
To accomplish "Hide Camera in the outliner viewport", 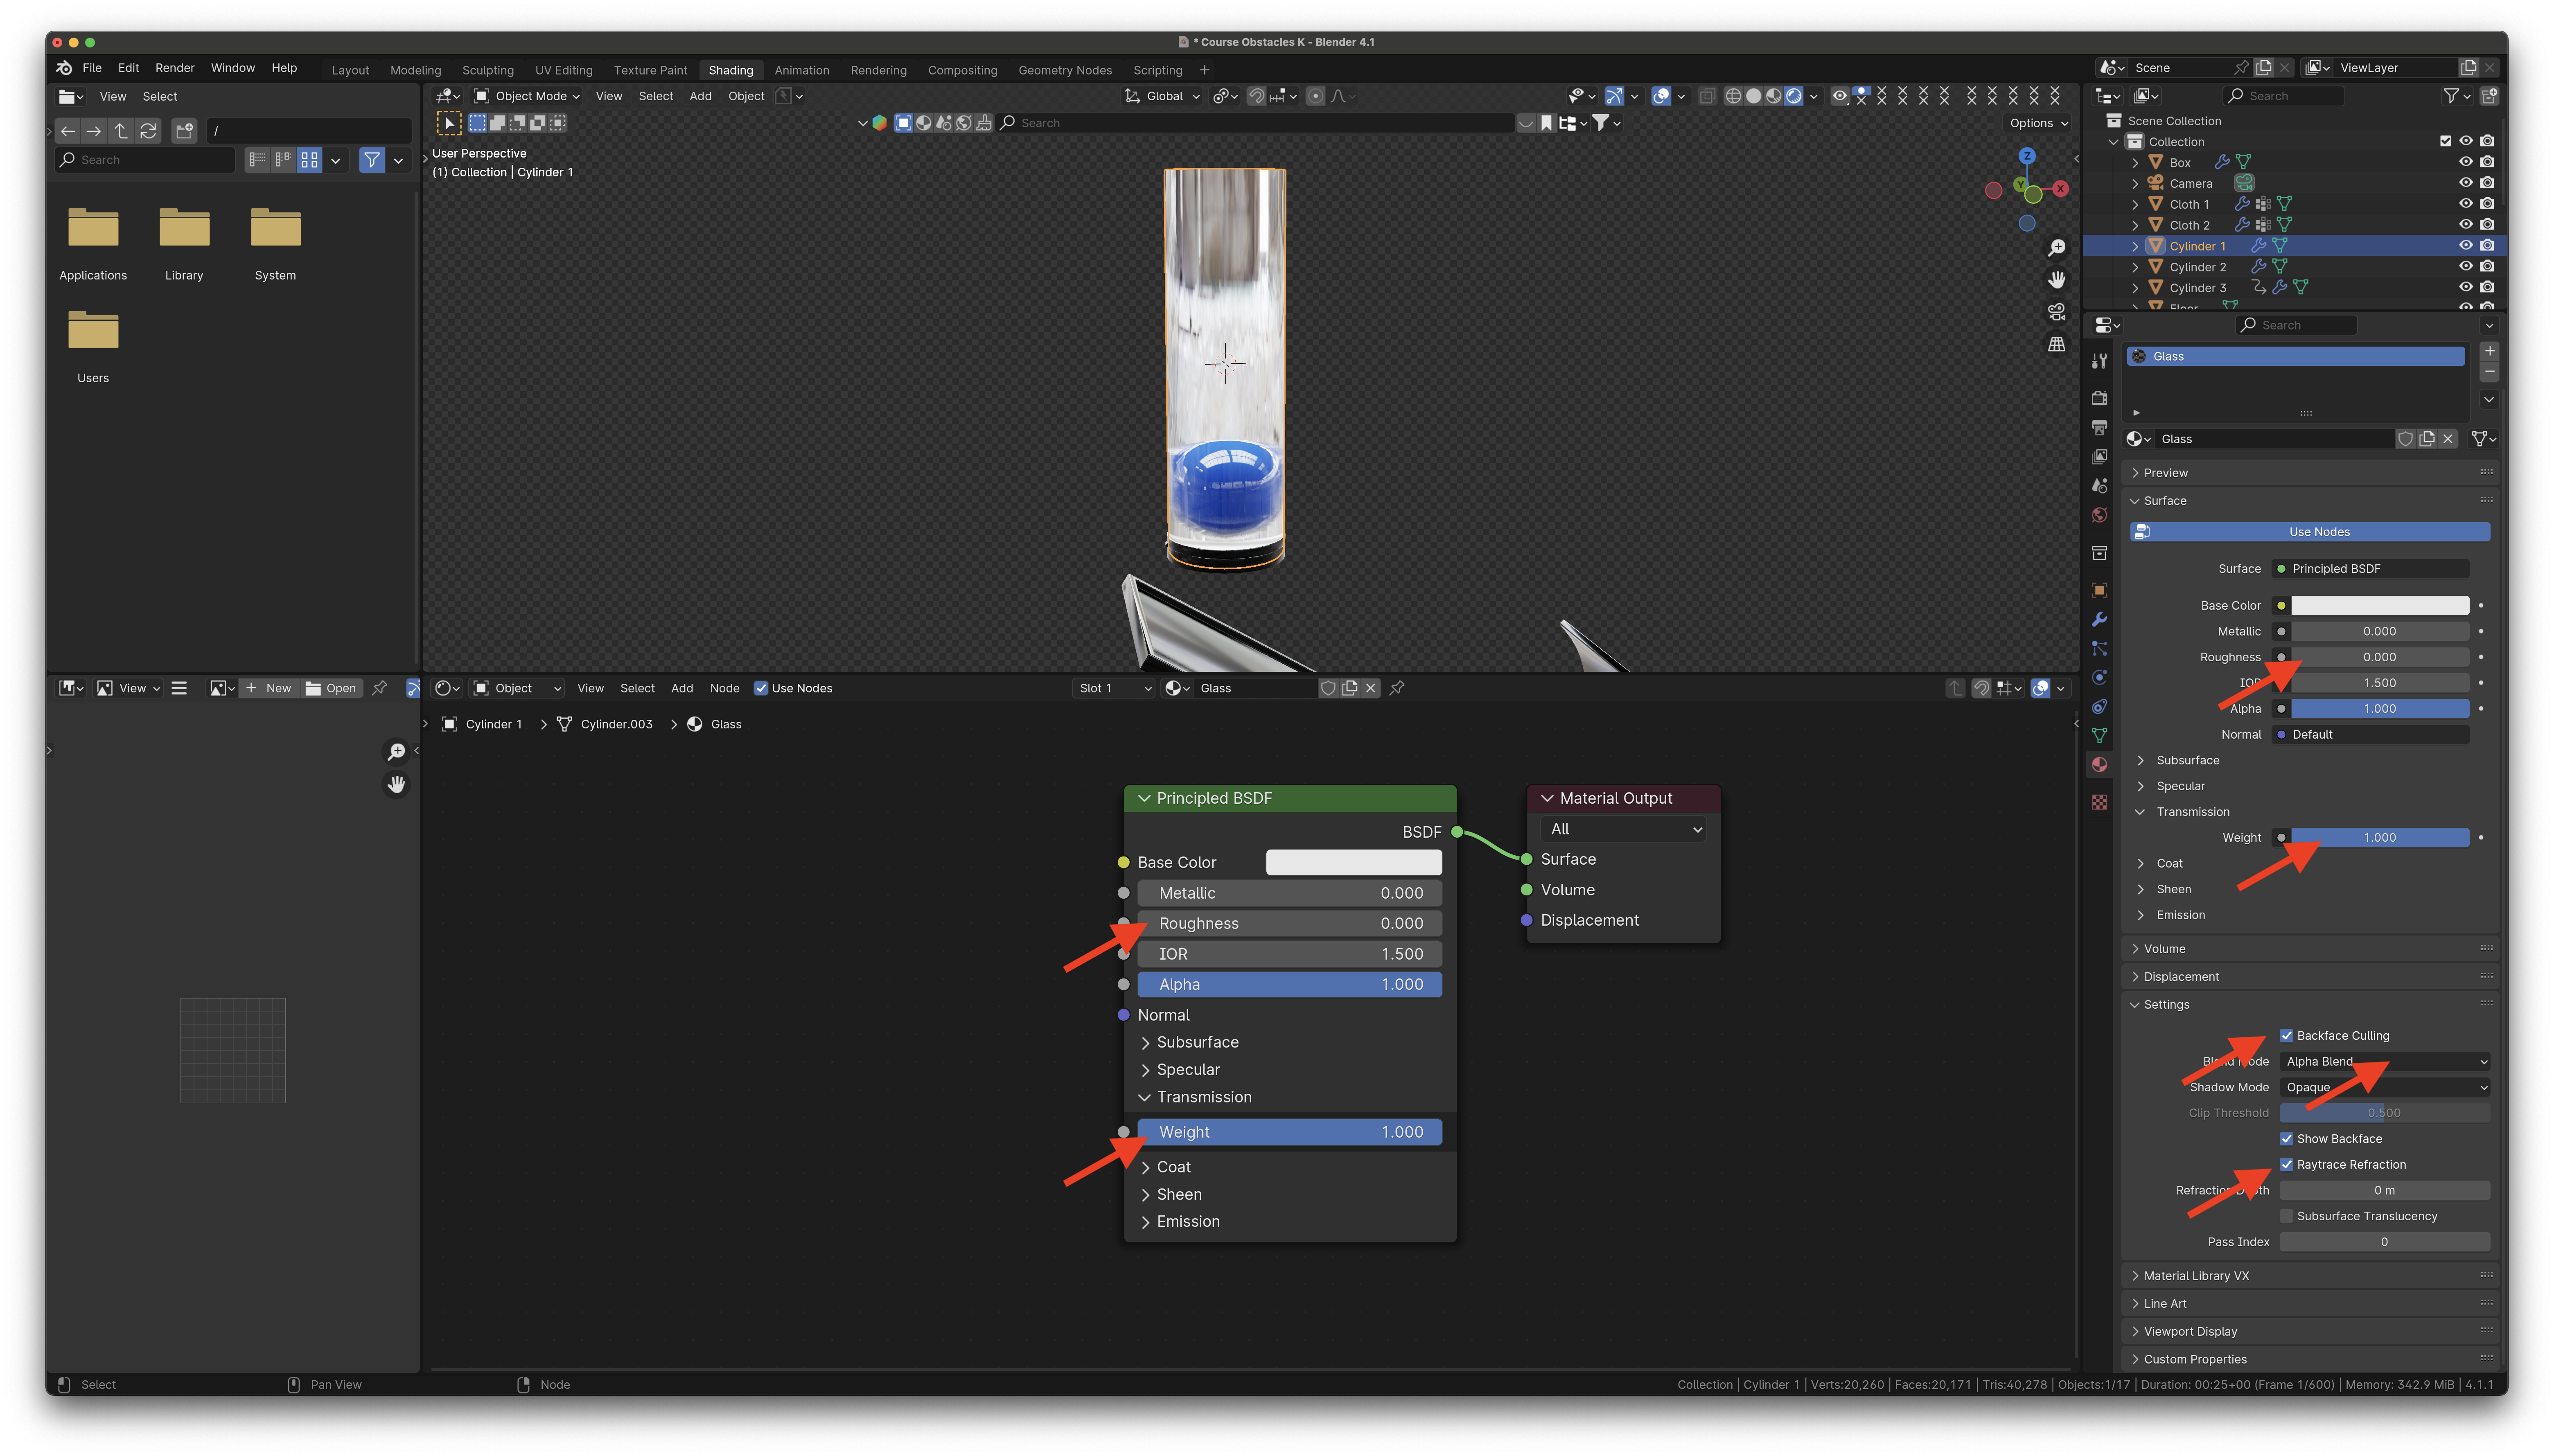I will click(2465, 183).
